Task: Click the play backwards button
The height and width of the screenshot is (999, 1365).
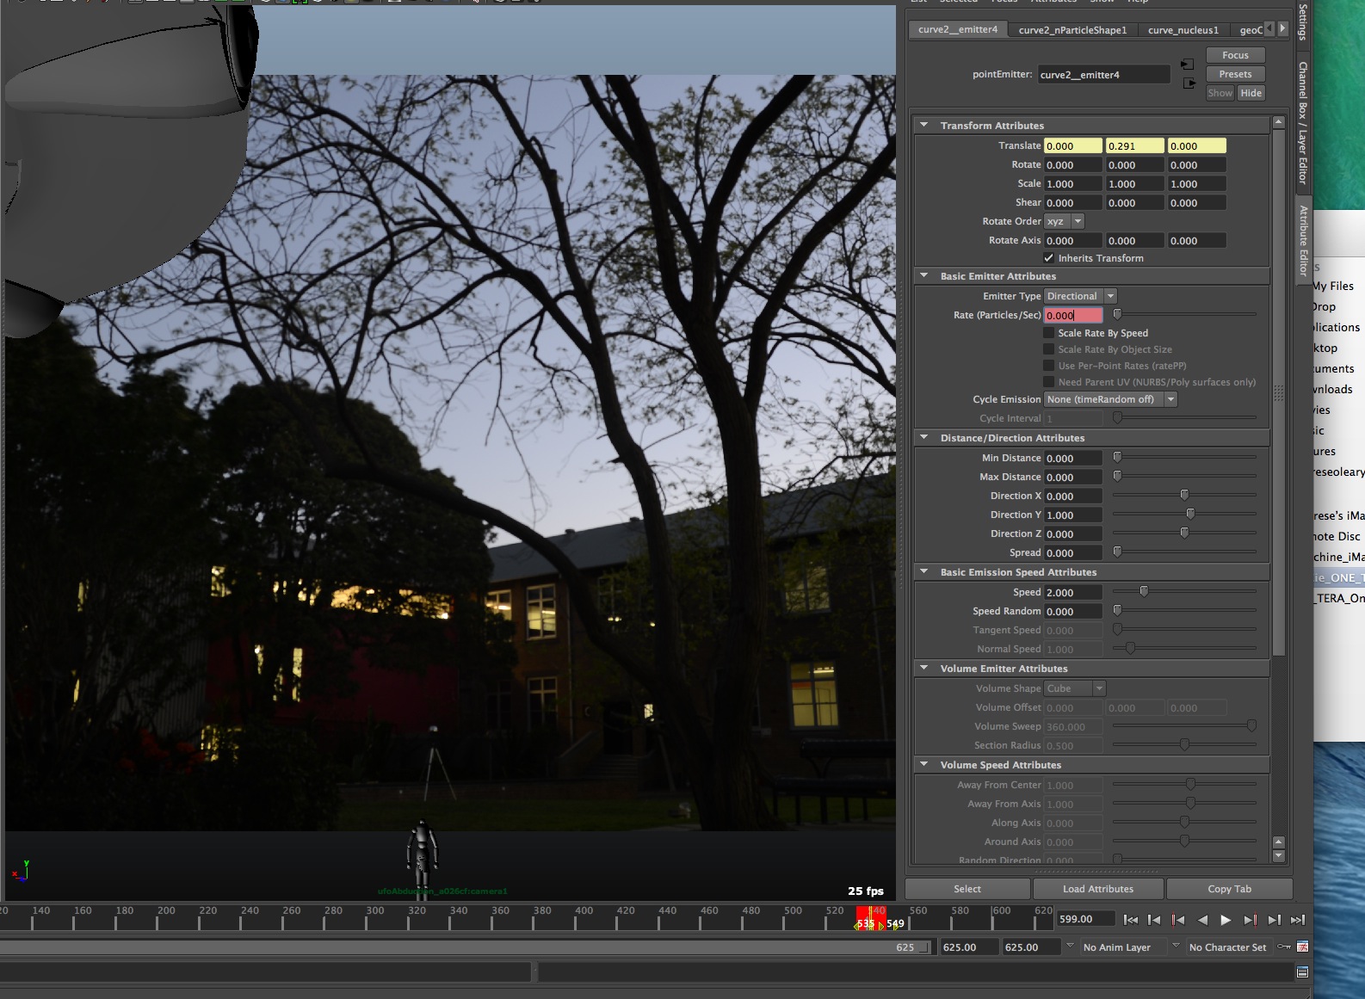Action: [x=1202, y=920]
